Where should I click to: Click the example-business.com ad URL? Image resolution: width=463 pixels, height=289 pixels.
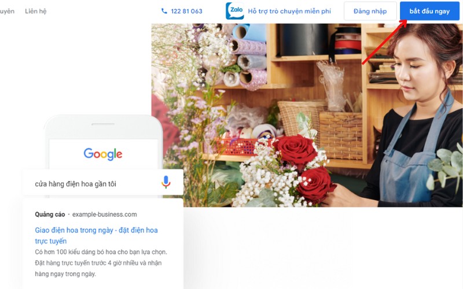coord(105,214)
